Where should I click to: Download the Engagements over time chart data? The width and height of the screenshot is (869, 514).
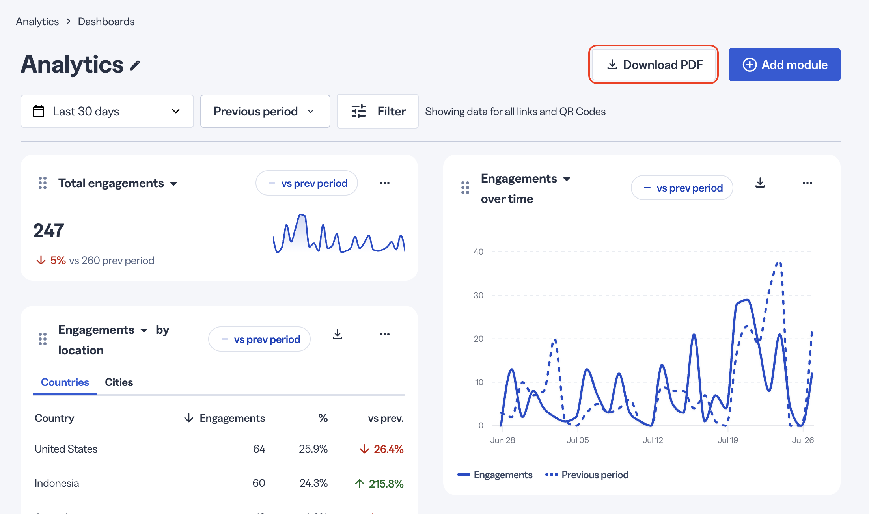point(760,183)
